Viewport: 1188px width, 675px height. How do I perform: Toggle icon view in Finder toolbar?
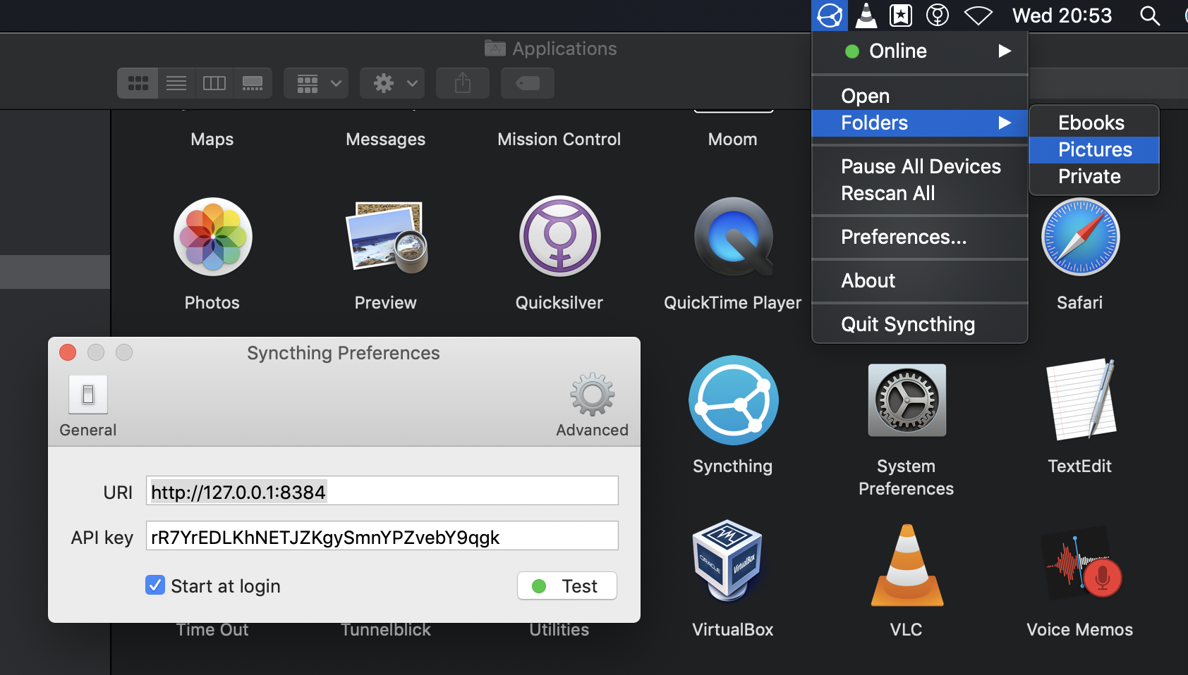(x=138, y=82)
